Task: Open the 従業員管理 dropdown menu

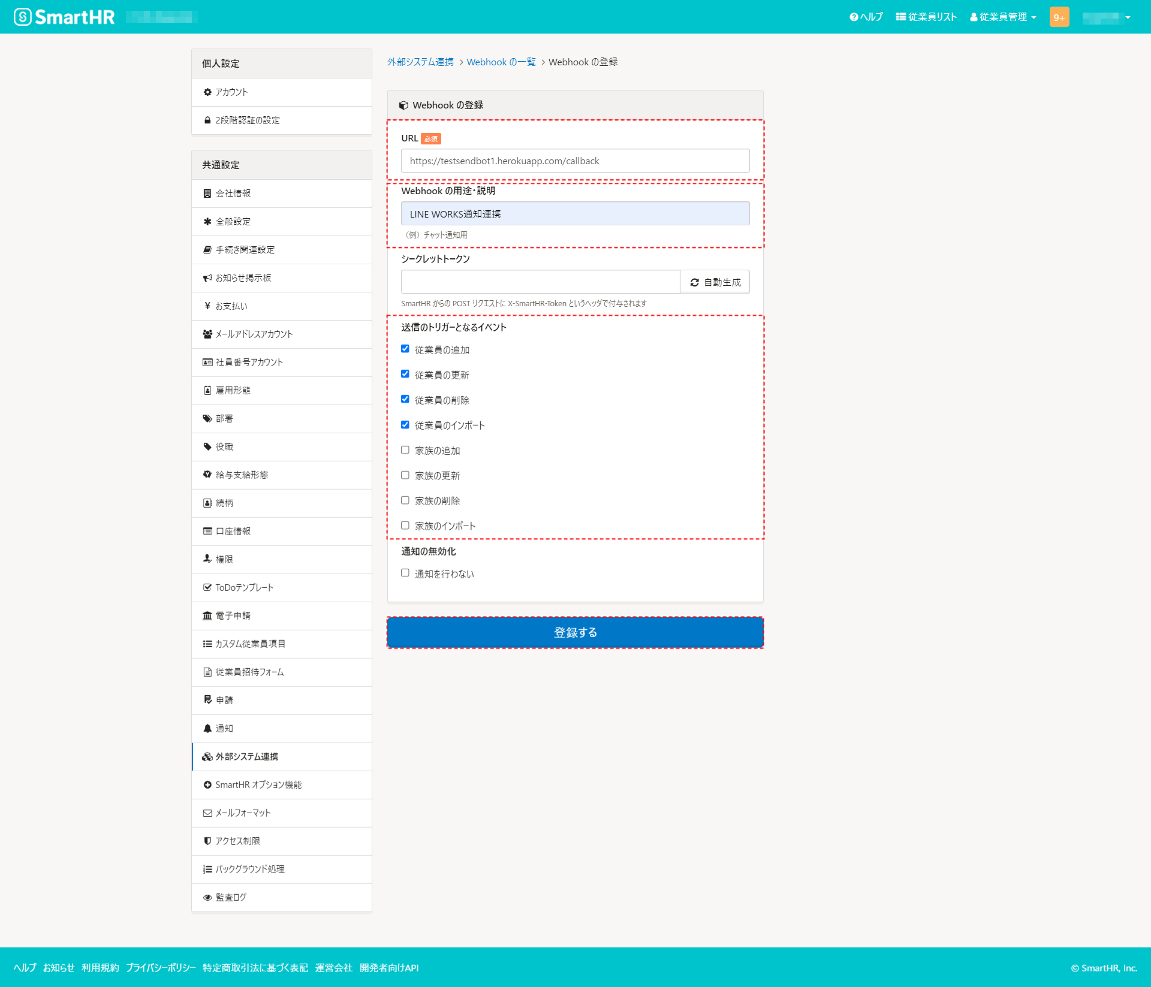Action: click(1002, 16)
